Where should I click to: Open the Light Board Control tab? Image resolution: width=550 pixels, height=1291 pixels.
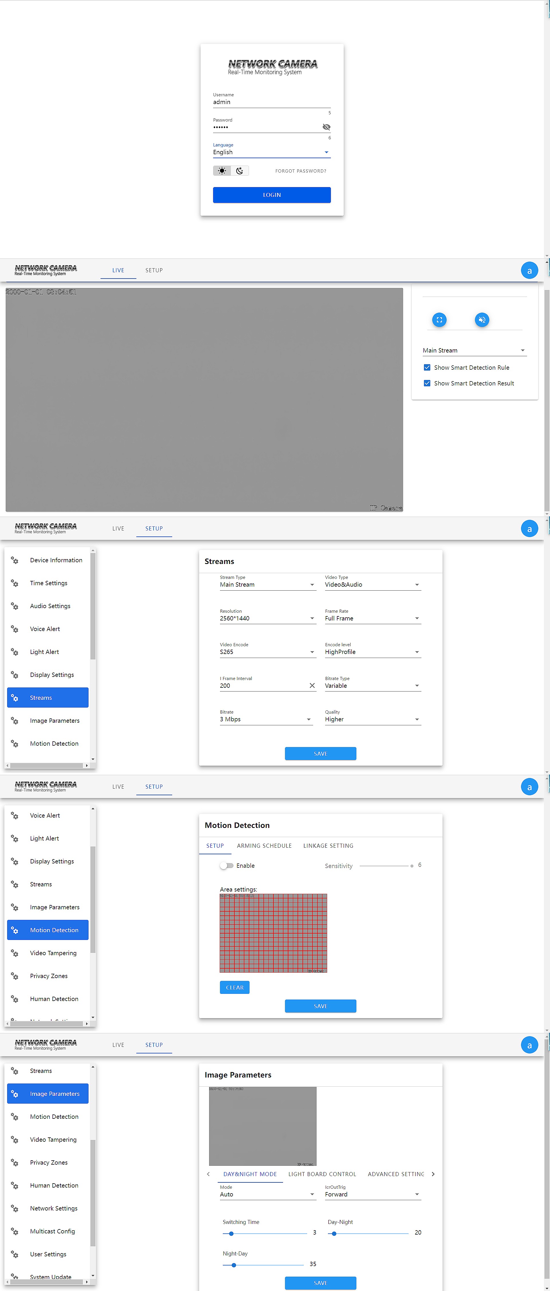pyautogui.click(x=322, y=1174)
